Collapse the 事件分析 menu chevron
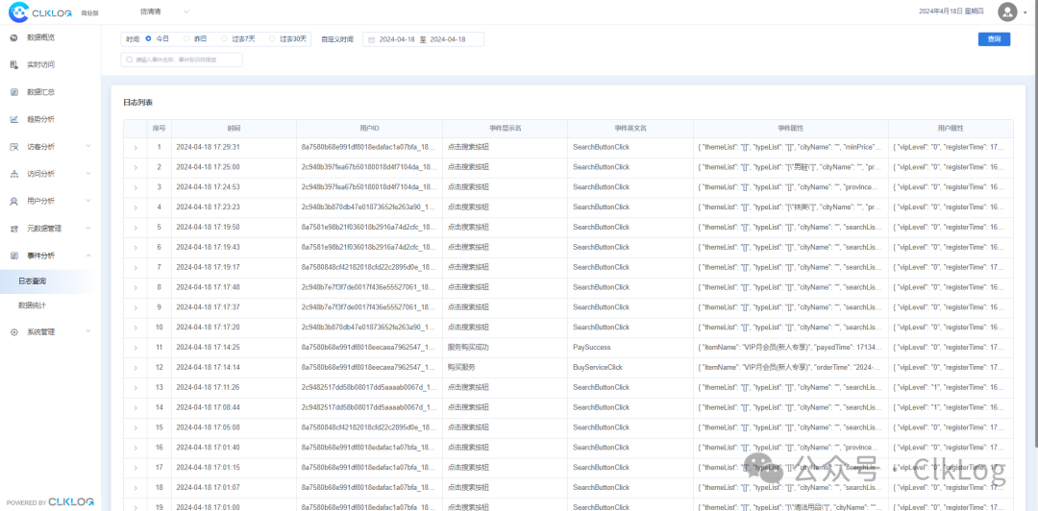The height and width of the screenshot is (511, 1038). click(88, 255)
